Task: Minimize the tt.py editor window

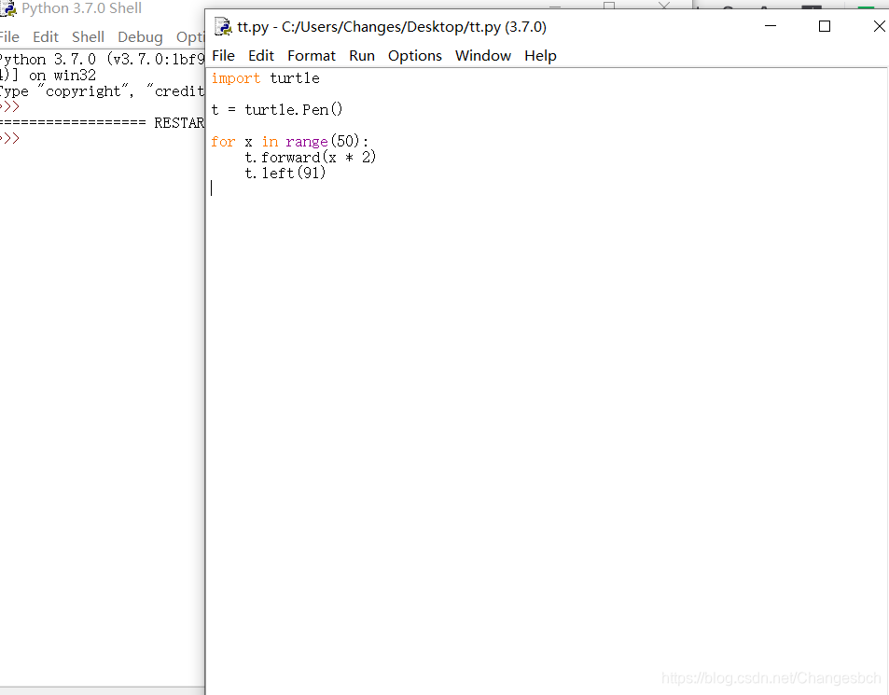Action: click(770, 26)
